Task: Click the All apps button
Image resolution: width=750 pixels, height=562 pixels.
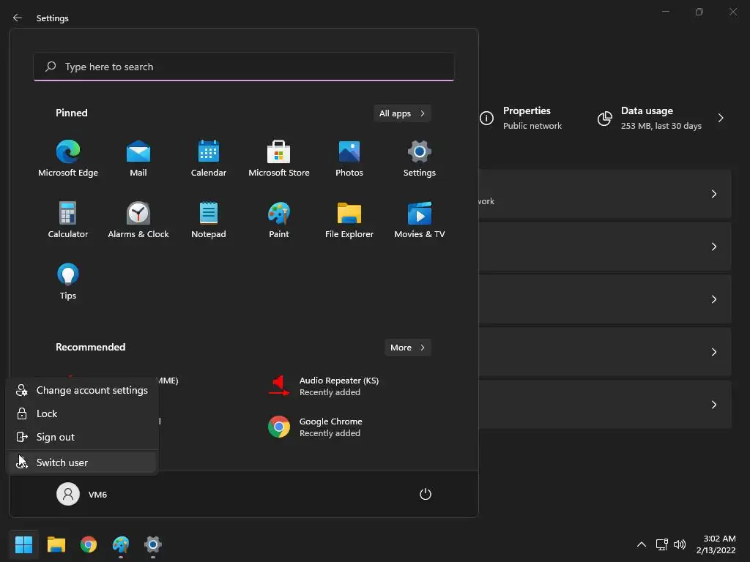Action: [x=402, y=113]
